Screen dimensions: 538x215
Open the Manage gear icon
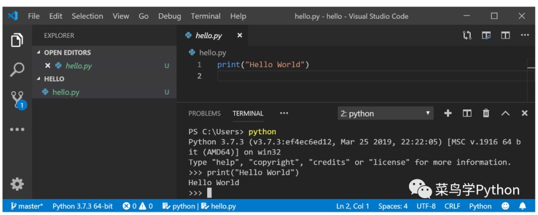pos(17,185)
